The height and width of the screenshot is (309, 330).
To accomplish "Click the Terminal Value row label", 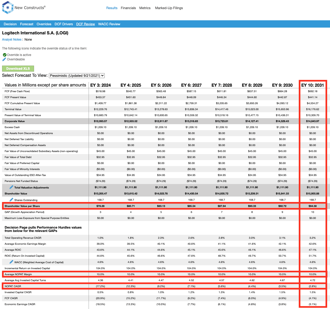I will click(13, 109).
